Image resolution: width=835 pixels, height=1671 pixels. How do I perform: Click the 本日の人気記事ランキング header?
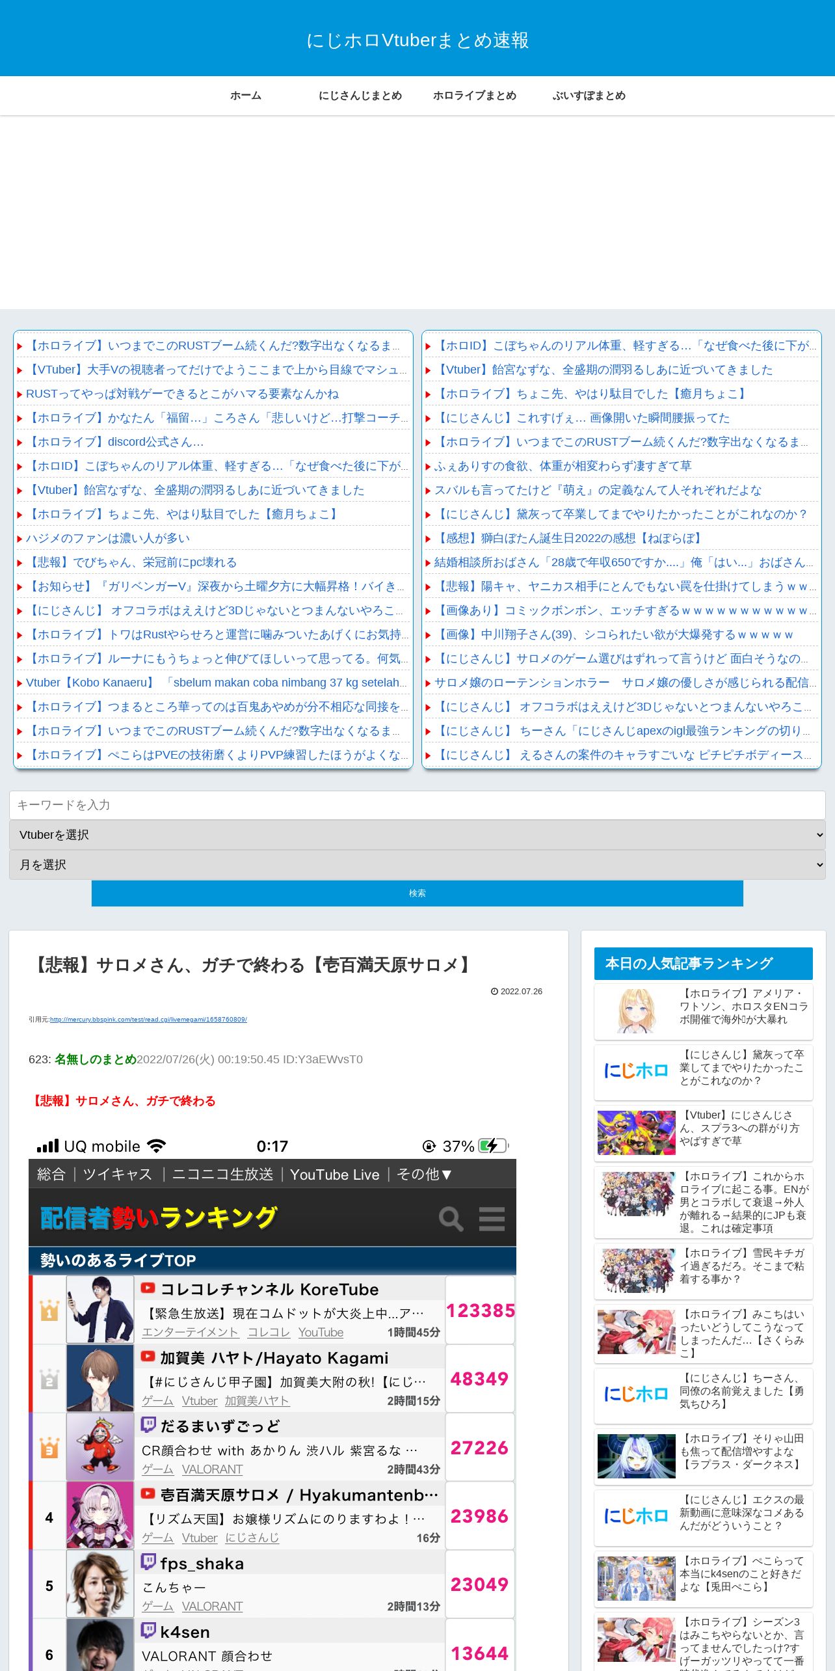704,964
